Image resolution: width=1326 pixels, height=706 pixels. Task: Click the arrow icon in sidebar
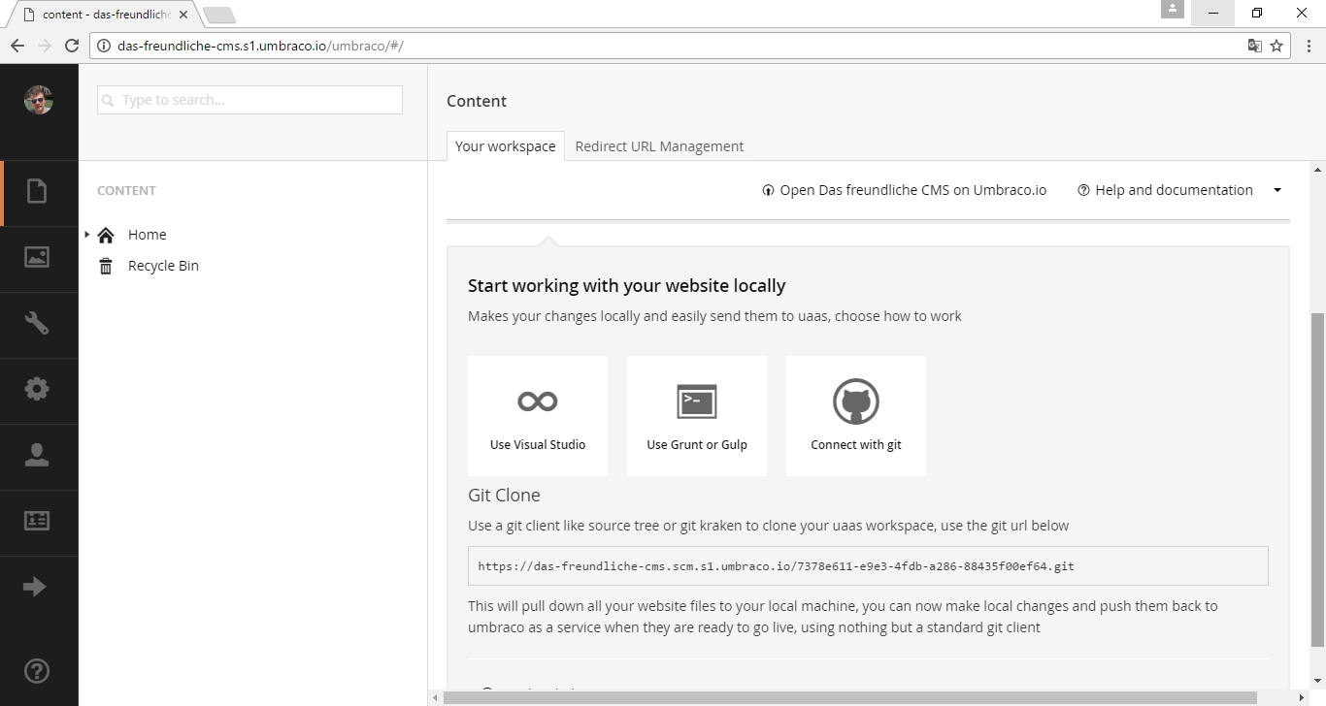tap(35, 587)
